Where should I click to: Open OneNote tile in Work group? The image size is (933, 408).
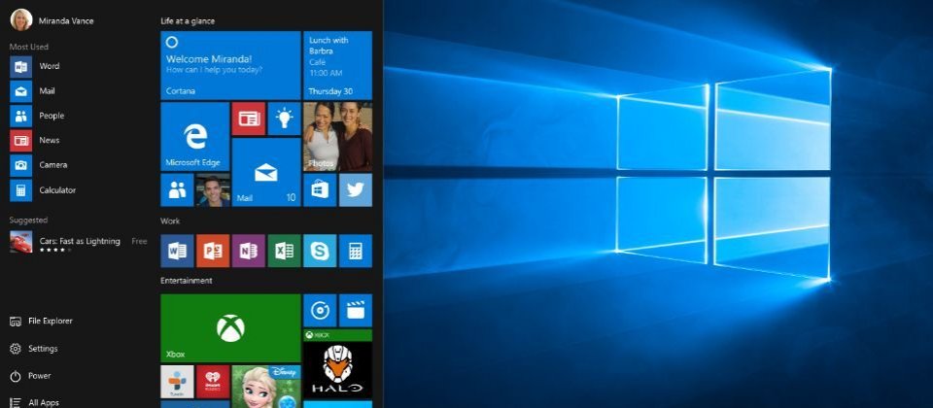pos(248,251)
